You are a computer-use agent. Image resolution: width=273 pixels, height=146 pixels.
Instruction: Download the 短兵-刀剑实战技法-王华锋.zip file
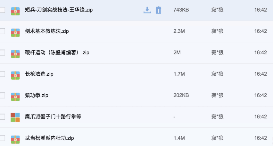pos(147,10)
